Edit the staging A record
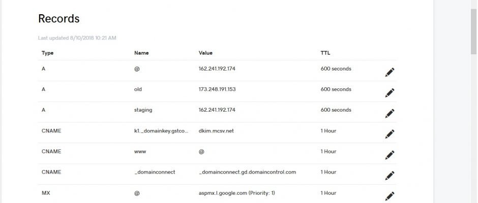This screenshot has height=203, width=478. point(390,114)
